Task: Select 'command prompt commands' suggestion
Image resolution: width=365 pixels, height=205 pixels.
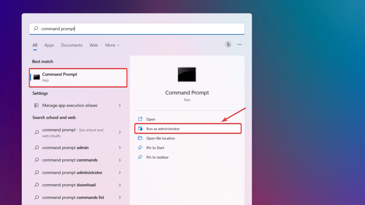Action: click(x=78, y=160)
